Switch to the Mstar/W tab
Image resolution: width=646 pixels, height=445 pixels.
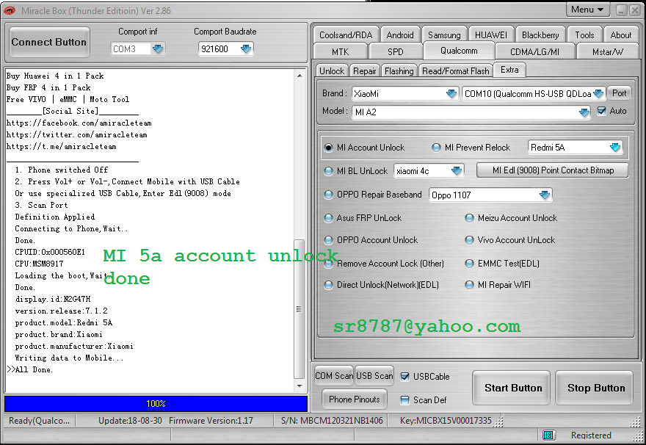coord(608,52)
